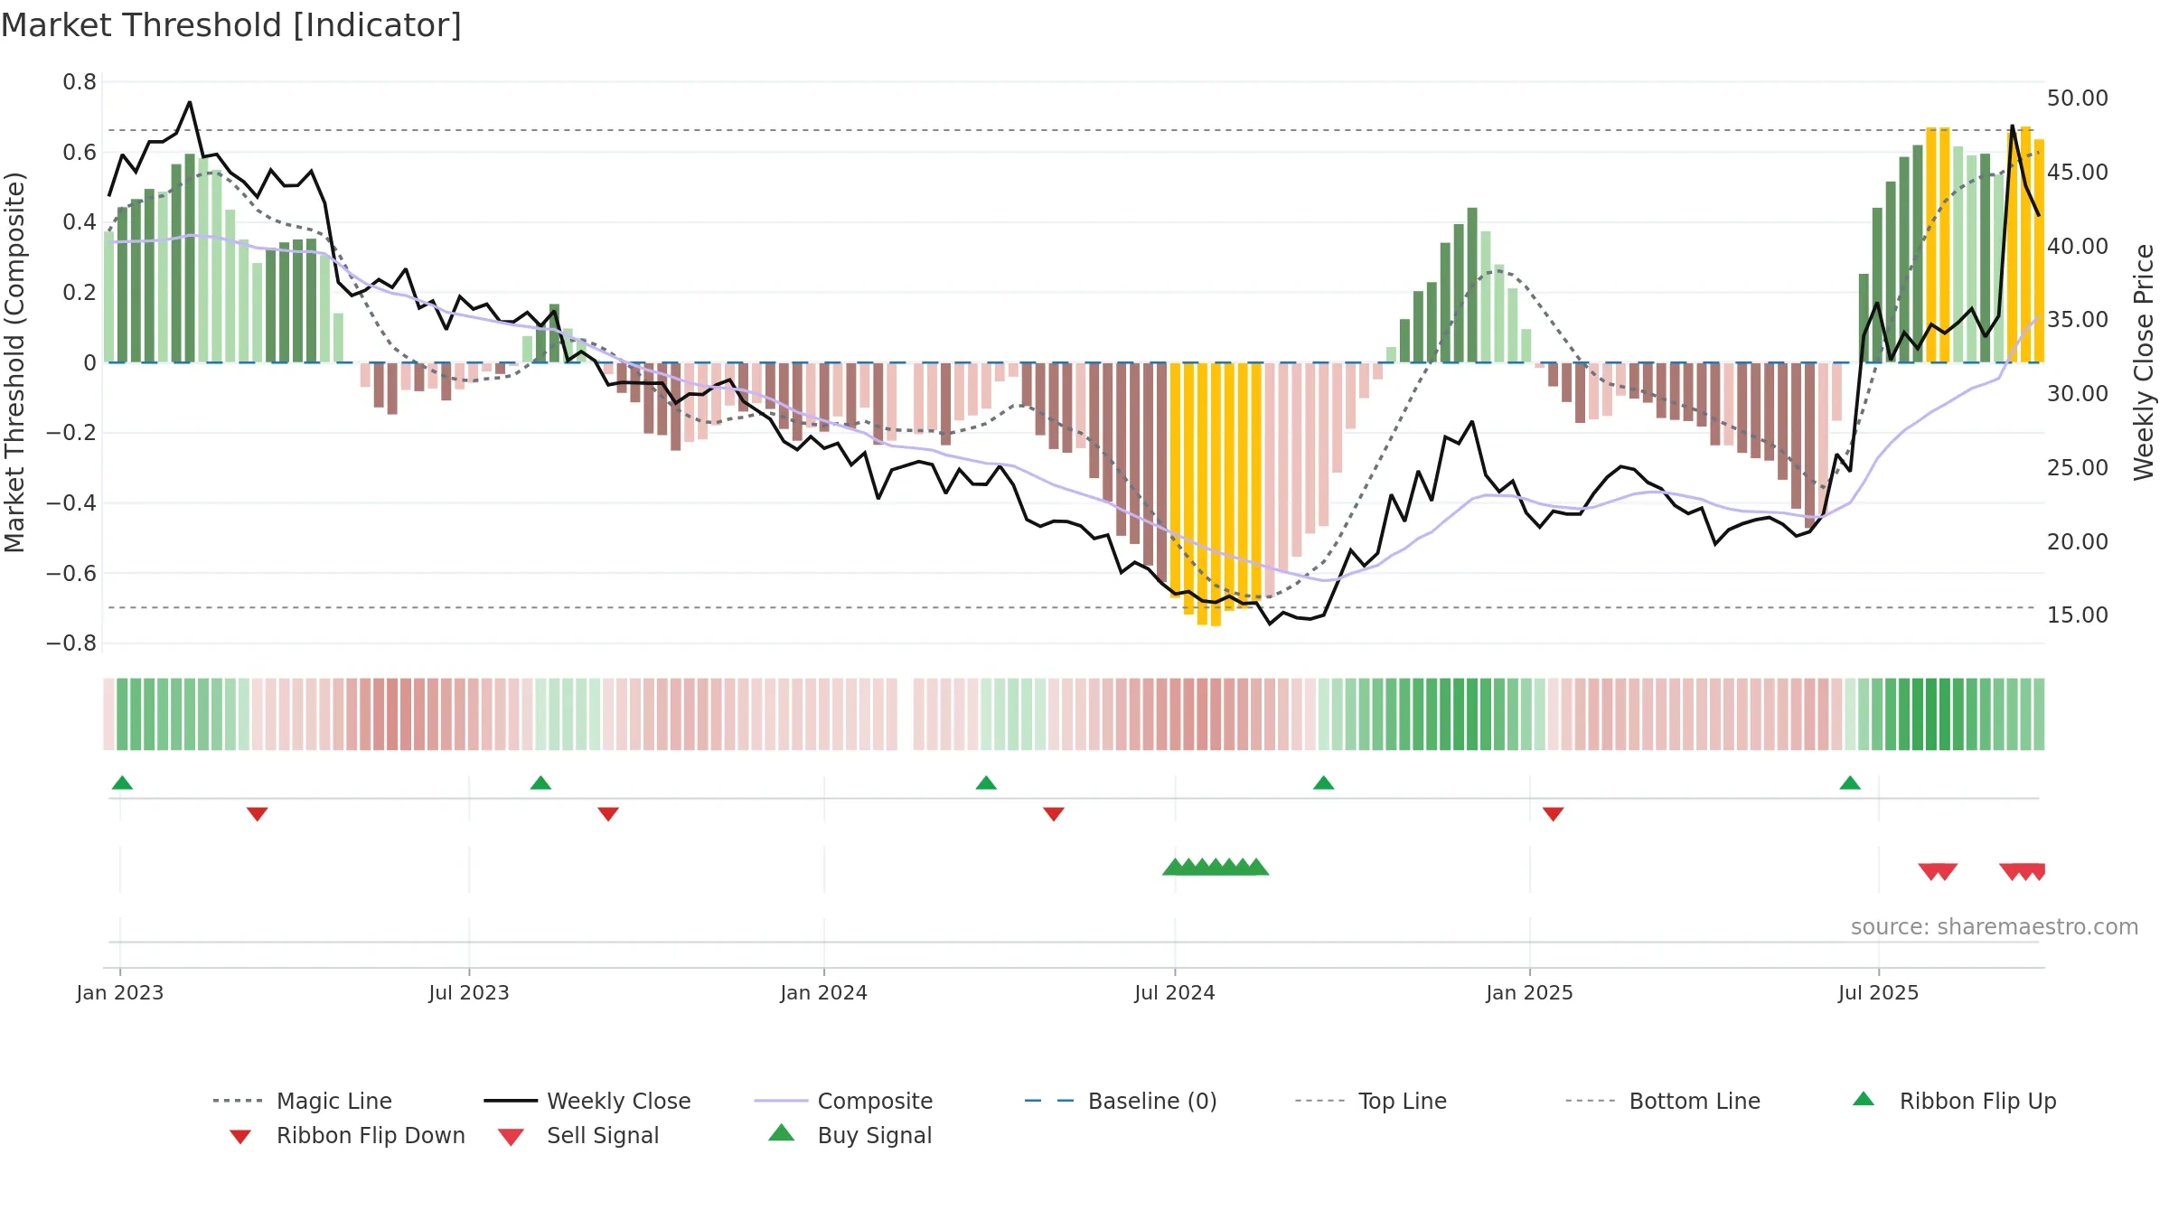Toggle the Baseline (0) legend entry

tap(1121, 1101)
